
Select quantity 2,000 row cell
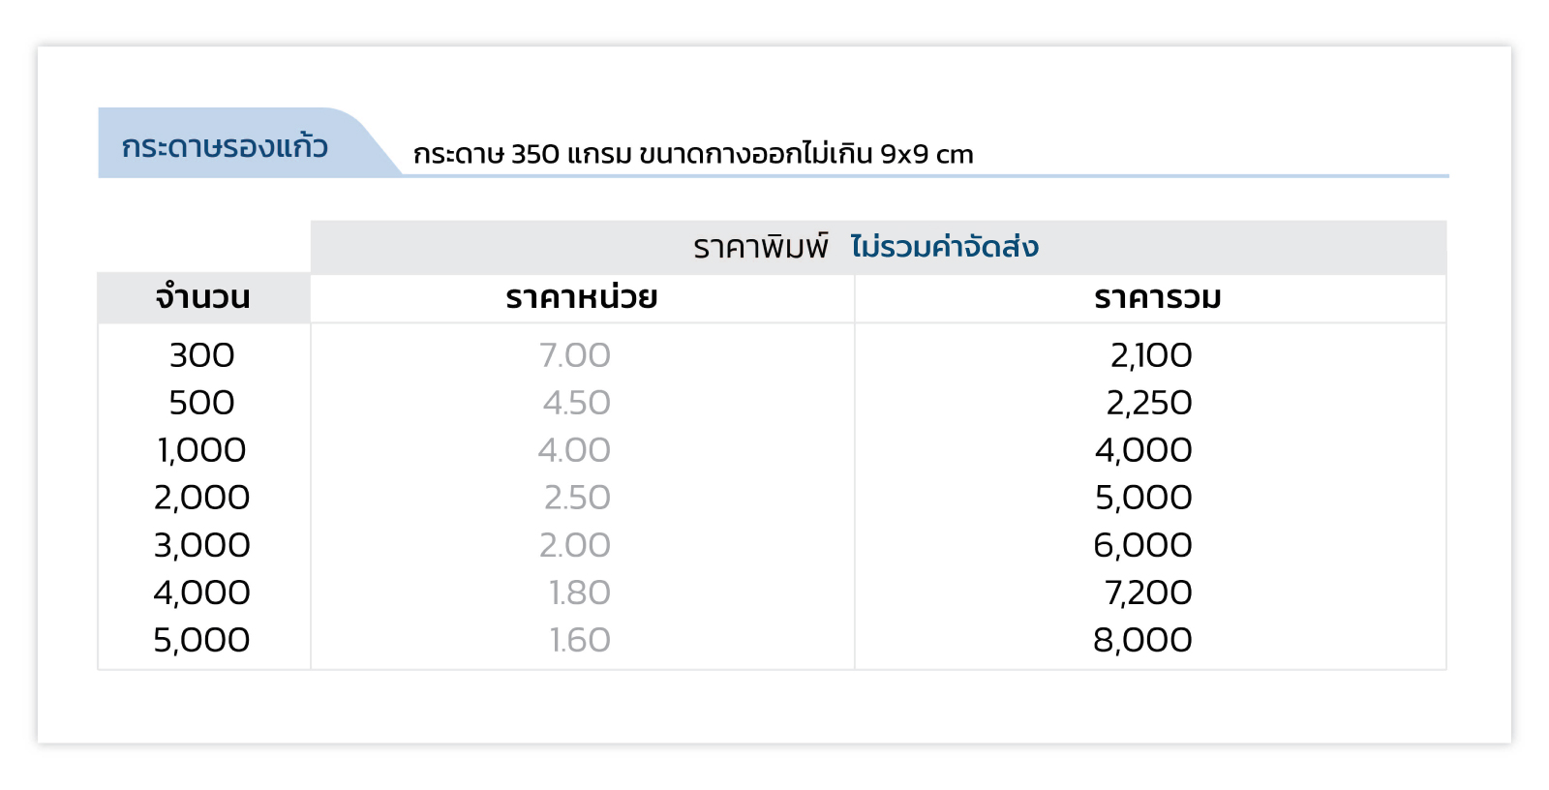pos(202,498)
